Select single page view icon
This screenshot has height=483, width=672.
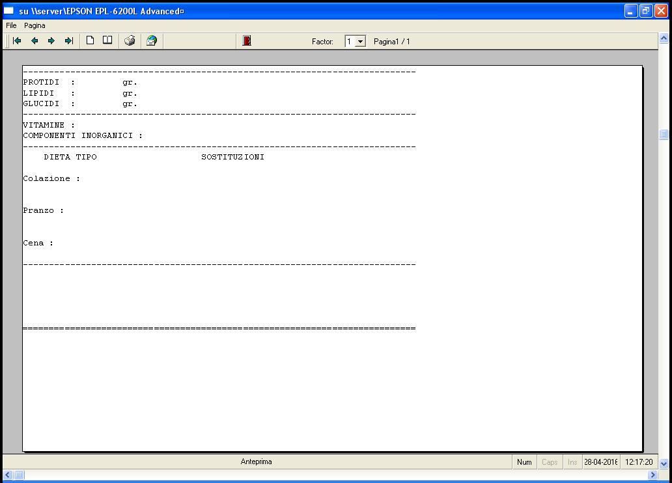(91, 41)
